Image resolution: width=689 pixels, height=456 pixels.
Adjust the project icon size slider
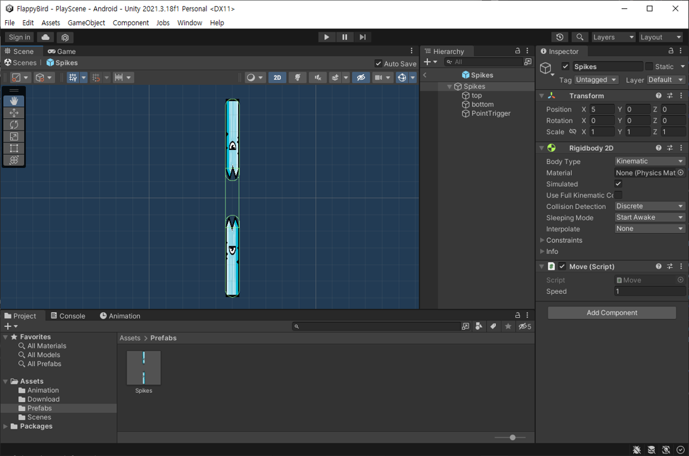click(x=512, y=438)
